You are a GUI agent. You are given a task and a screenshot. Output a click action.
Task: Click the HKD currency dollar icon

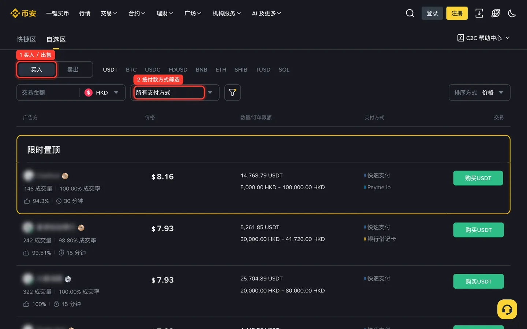click(89, 92)
